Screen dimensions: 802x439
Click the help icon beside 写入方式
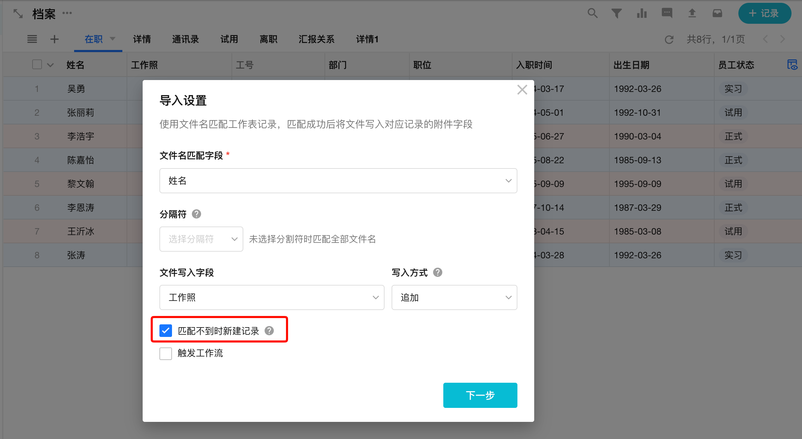click(437, 272)
